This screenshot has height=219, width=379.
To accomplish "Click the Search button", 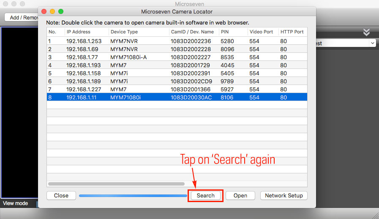I will pyautogui.click(x=205, y=195).
